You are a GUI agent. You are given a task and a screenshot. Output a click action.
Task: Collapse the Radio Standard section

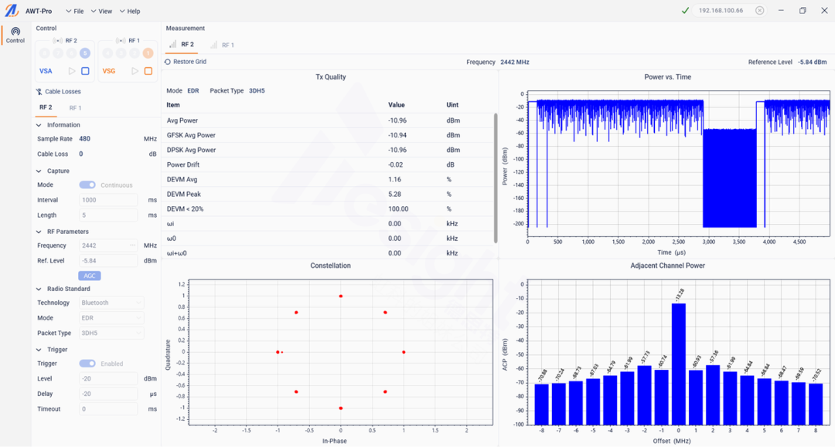click(39, 289)
